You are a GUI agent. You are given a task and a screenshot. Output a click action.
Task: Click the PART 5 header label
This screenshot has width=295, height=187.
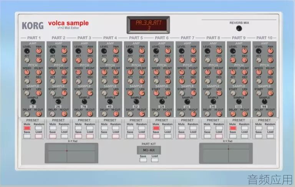[136, 38]
